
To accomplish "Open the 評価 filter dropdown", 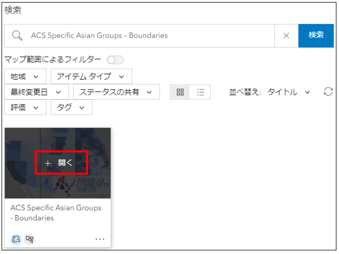I will pos(25,107).
